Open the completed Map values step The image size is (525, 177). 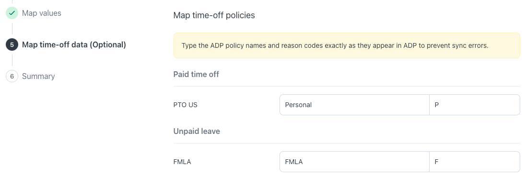click(x=42, y=13)
